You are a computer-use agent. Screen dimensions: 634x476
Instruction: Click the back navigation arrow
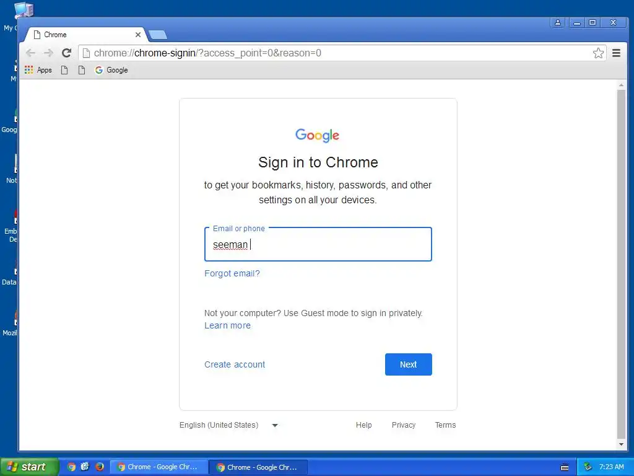pos(30,53)
